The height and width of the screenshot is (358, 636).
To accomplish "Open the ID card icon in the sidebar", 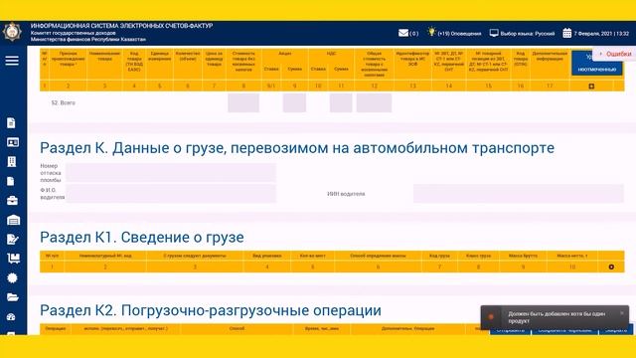I will tap(13, 142).
